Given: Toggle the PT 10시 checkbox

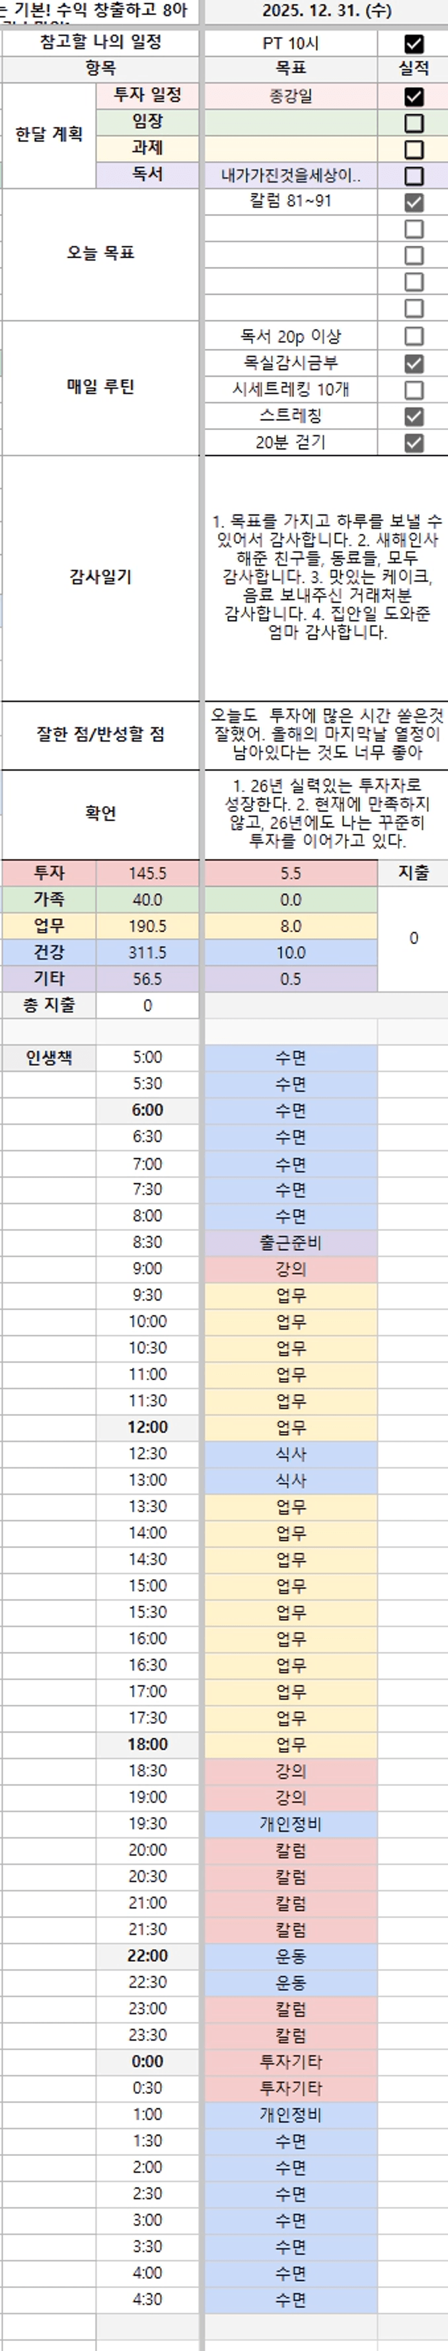Looking at the screenshot, I should point(413,44).
